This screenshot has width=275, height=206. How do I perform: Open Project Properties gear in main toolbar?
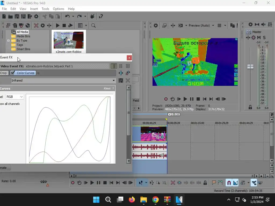coord(36,16)
